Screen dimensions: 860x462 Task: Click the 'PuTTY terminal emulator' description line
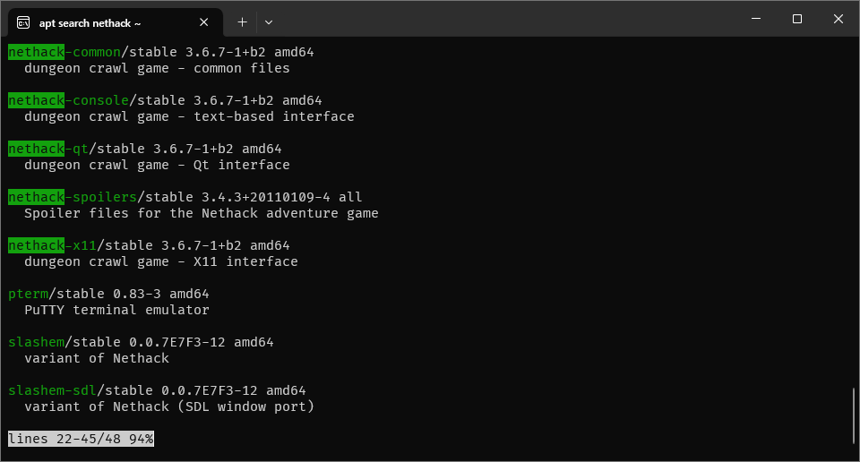pos(116,310)
